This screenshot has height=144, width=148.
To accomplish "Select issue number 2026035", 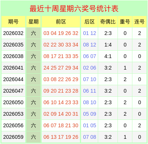I will [13, 45].
